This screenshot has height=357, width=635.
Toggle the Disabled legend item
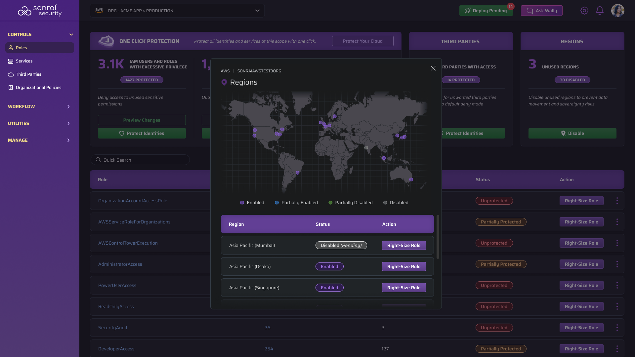click(x=396, y=203)
